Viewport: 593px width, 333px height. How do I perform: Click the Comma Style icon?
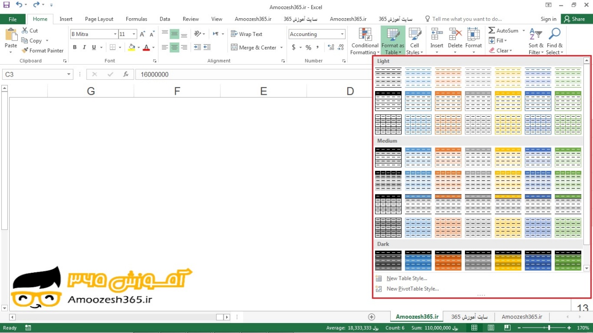pyautogui.click(x=318, y=47)
